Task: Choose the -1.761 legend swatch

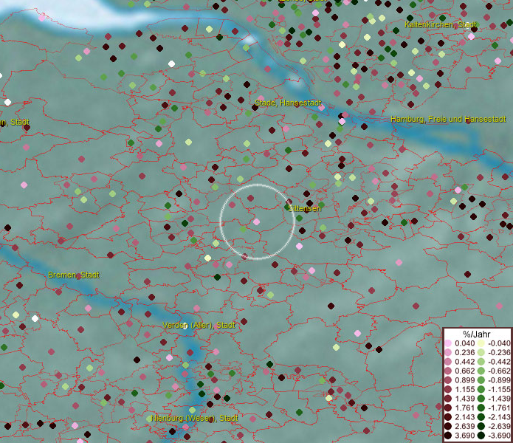Action: pyautogui.click(x=481, y=408)
